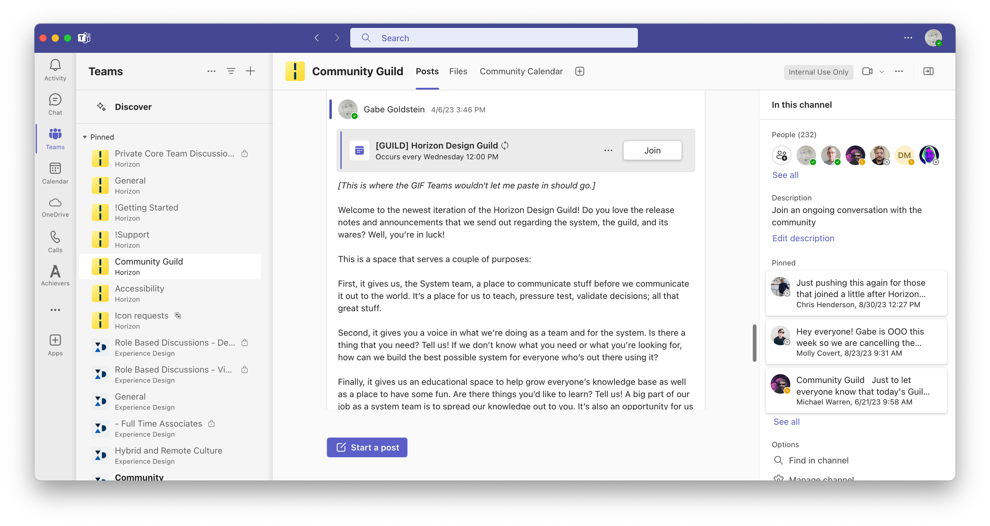The height and width of the screenshot is (526, 990).
Task: Add people to channel icon
Action: [781, 155]
